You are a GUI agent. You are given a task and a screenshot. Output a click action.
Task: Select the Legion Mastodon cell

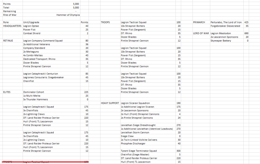click(221, 33)
